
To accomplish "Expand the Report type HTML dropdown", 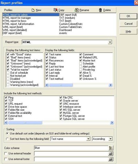I will (x=110, y=42).
